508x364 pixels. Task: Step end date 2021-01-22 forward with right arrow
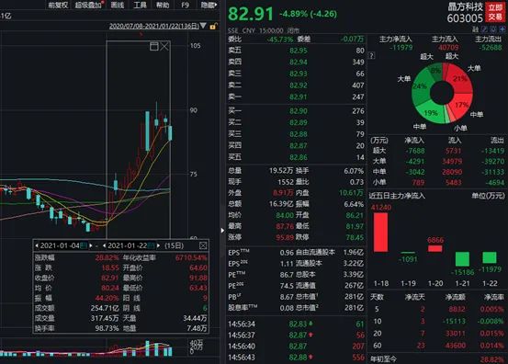[158, 245]
